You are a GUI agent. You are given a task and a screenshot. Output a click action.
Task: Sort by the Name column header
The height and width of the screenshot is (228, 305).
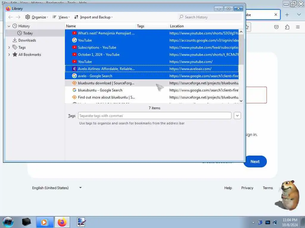click(x=100, y=26)
